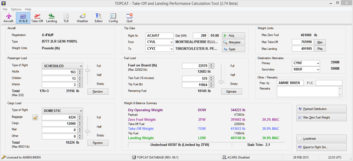Click the Auto distance button
This screenshot has height=161, width=353.
(233, 36)
